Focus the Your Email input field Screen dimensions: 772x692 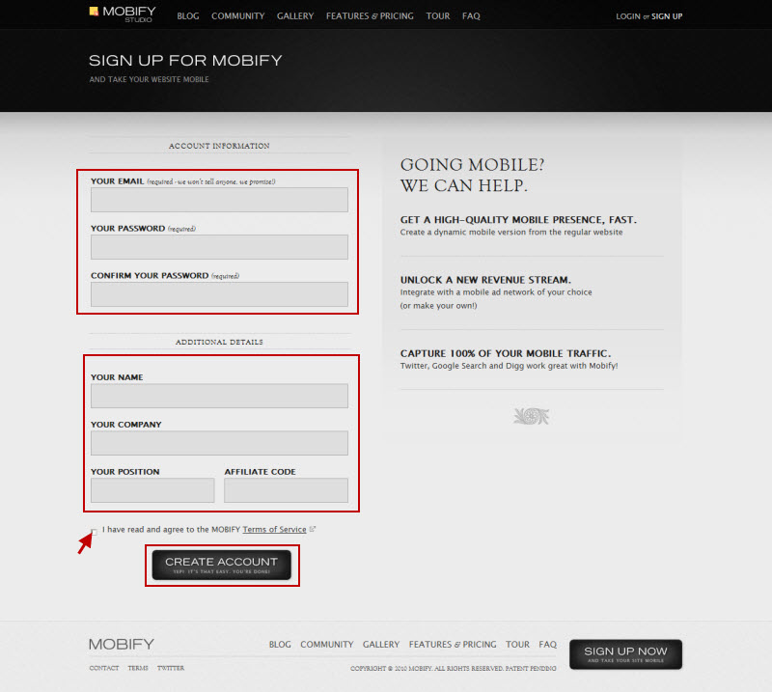pyautogui.click(x=219, y=200)
